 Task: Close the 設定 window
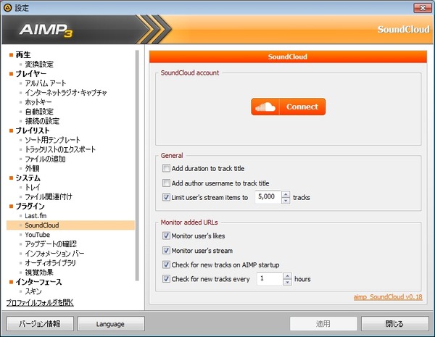(x=423, y=8)
